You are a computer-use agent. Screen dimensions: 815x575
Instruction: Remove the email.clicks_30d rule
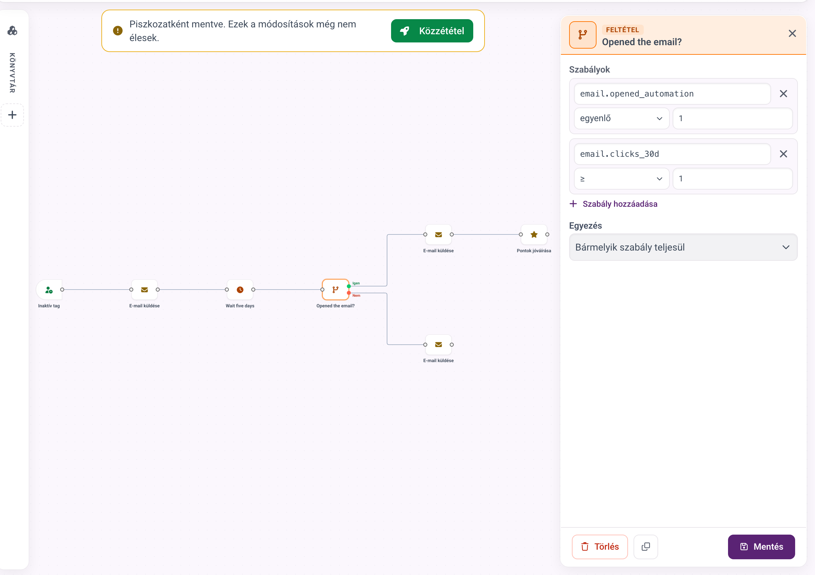click(783, 154)
